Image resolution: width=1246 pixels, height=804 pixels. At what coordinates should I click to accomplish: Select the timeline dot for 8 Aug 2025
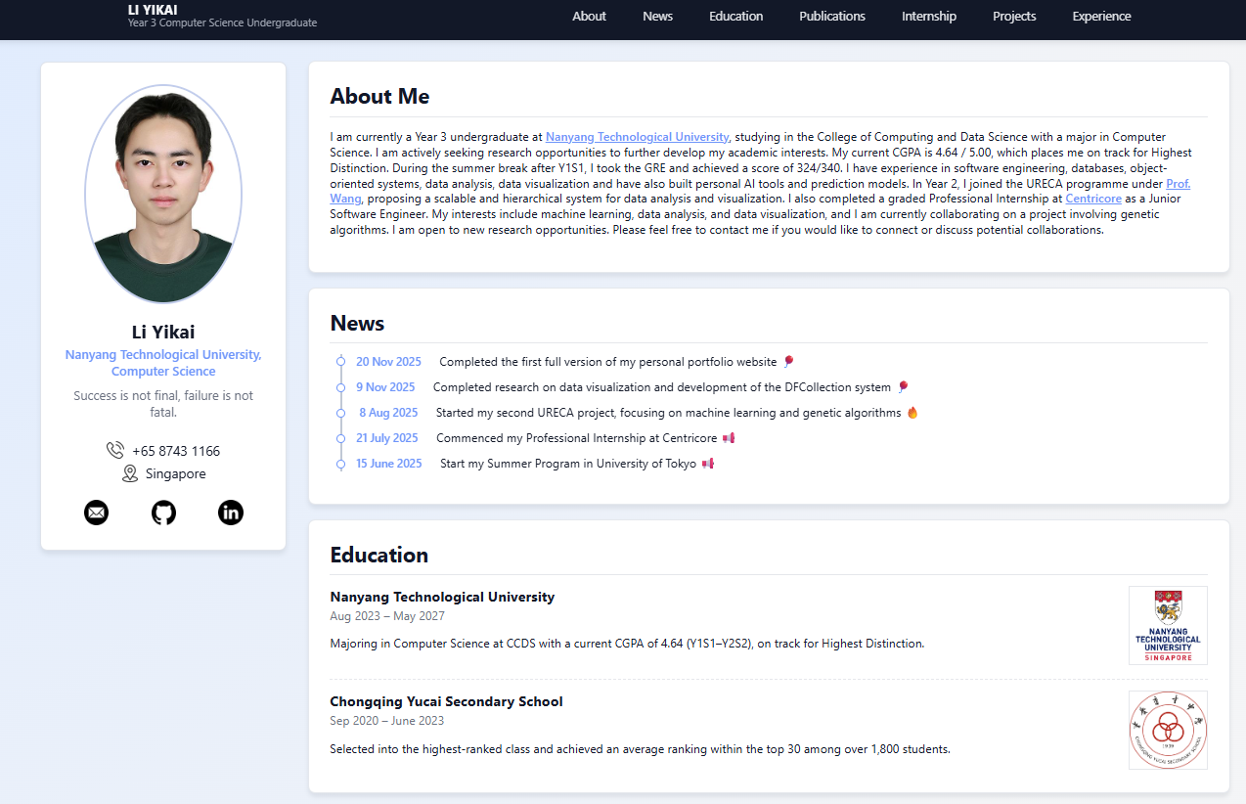tap(339, 412)
